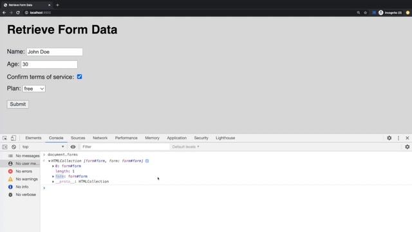Viewport: 412px width, 232px height.
Task: Select No warnings in console sidebar
Action: coord(20,179)
